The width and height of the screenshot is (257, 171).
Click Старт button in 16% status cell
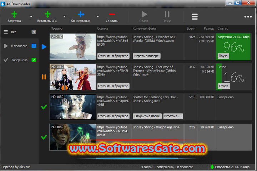tap(223, 86)
